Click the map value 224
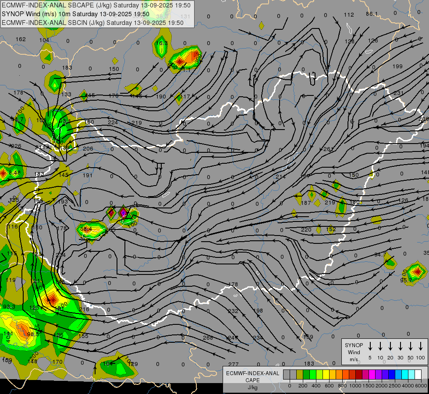The image size is (429, 394). tap(113, 122)
